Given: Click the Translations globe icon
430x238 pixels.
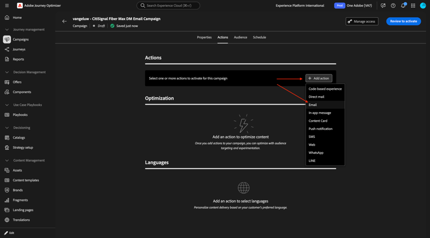Looking at the screenshot, I should pos(7,220).
